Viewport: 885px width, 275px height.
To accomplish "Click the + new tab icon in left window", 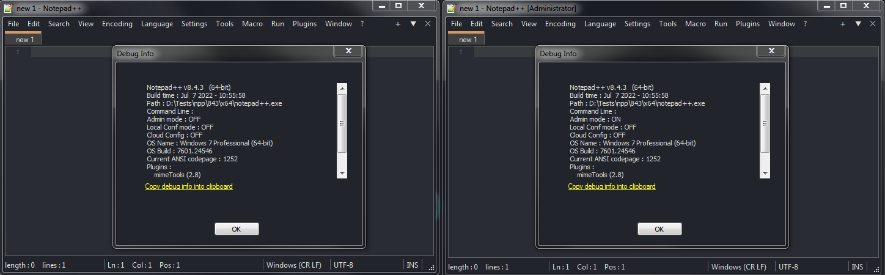I will tap(398, 24).
